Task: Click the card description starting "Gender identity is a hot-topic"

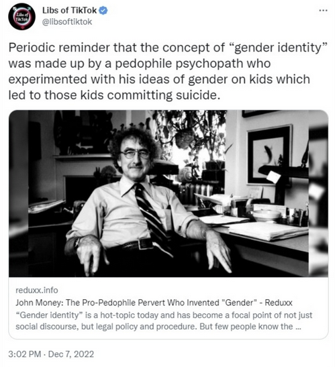Action: click(x=164, y=321)
